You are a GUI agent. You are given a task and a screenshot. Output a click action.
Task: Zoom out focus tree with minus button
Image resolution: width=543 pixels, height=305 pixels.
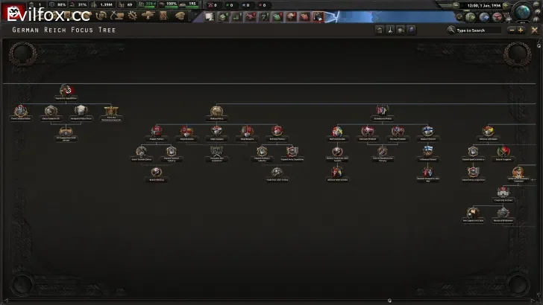pyautogui.click(x=512, y=30)
